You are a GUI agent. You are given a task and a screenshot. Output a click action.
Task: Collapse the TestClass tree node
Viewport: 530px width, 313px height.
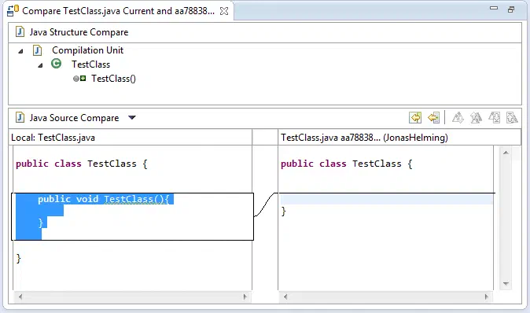tap(41, 65)
